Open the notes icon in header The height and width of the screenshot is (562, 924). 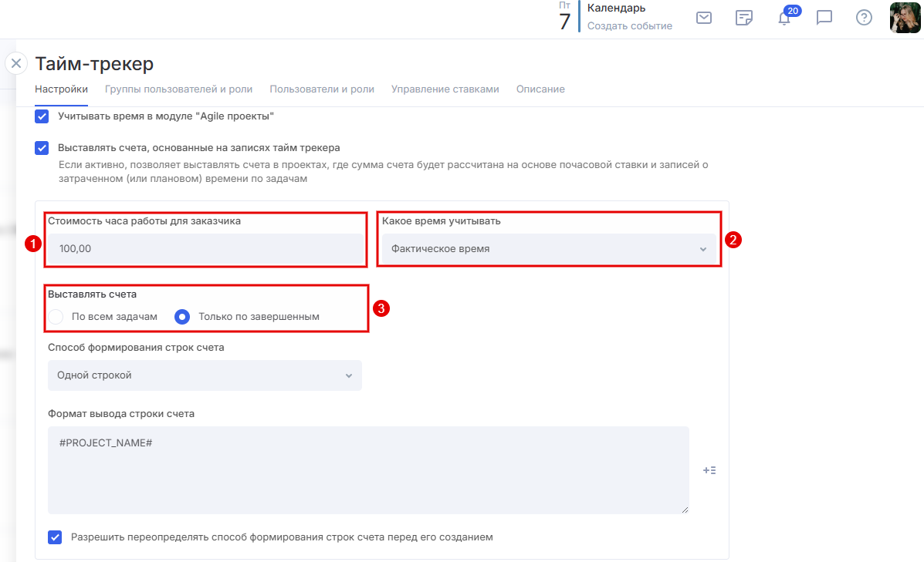744,18
